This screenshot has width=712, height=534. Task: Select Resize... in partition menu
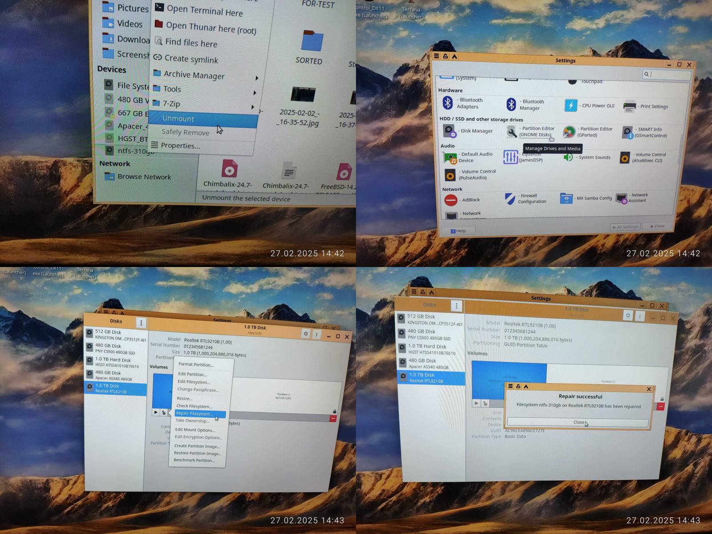185,399
